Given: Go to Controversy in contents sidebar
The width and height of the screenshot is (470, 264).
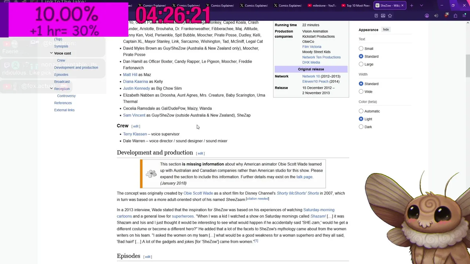Looking at the screenshot, I should coord(66,96).
